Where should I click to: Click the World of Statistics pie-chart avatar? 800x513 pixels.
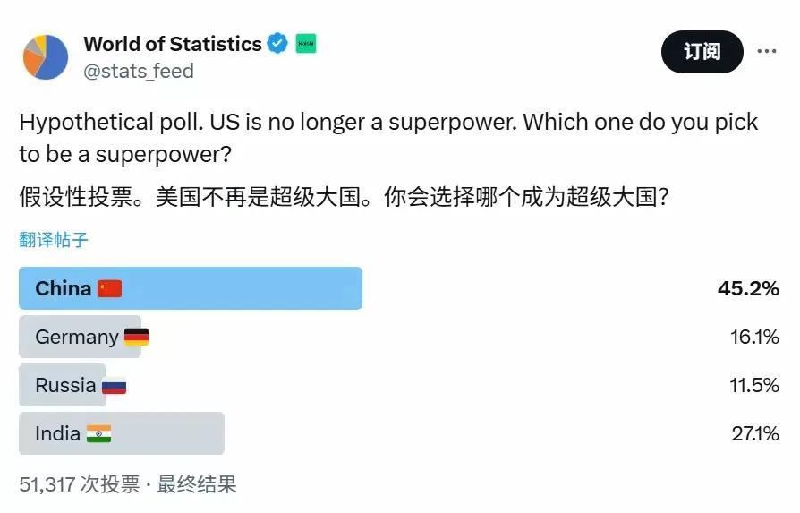point(46,57)
